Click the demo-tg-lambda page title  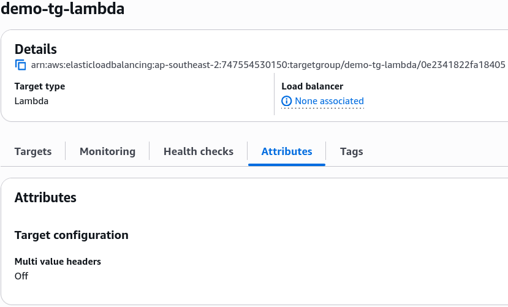click(63, 8)
